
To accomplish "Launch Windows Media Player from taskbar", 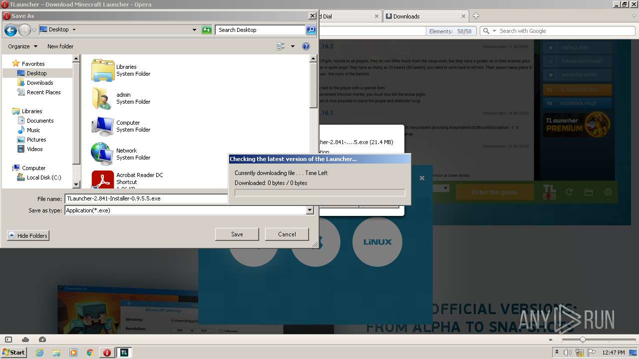I will (73, 353).
